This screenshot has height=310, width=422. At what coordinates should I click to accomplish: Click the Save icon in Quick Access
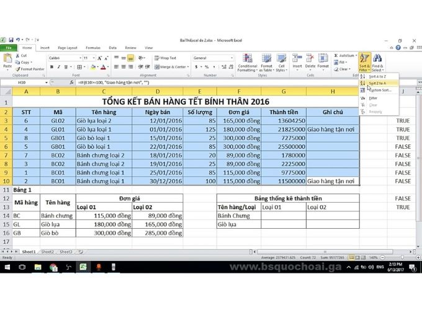[x=11, y=40]
